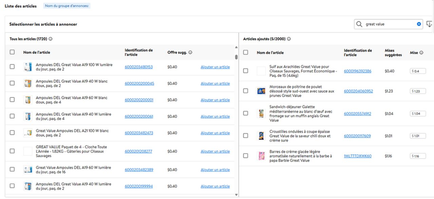The height and width of the screenshot is (199, 434).
Task: Tick the checkbox for Ampoules DEL A21 100 W
Action: coord(12,133)
